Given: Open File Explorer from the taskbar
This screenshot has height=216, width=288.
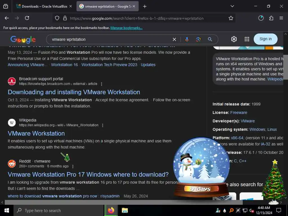Looking at the screenshot, I should [125, 210].
